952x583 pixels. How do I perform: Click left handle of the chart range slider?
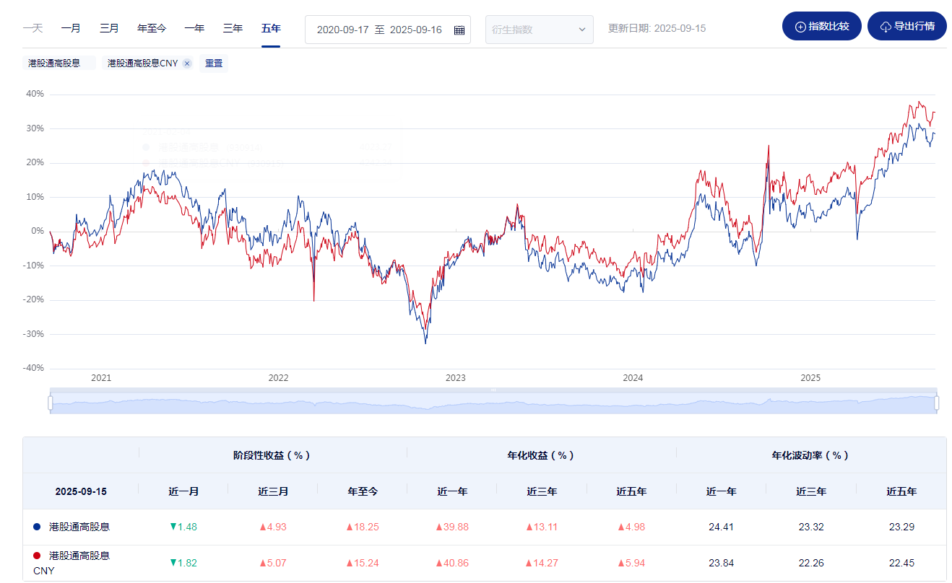[x=51, y=403]
